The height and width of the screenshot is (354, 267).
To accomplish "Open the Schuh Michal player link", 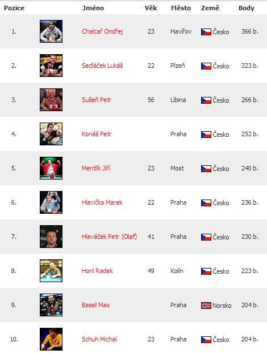I will (x=99, y=339).
